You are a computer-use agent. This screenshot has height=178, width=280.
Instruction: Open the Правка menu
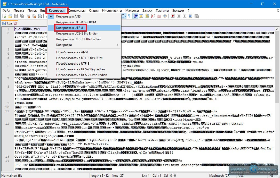(19, 11)
